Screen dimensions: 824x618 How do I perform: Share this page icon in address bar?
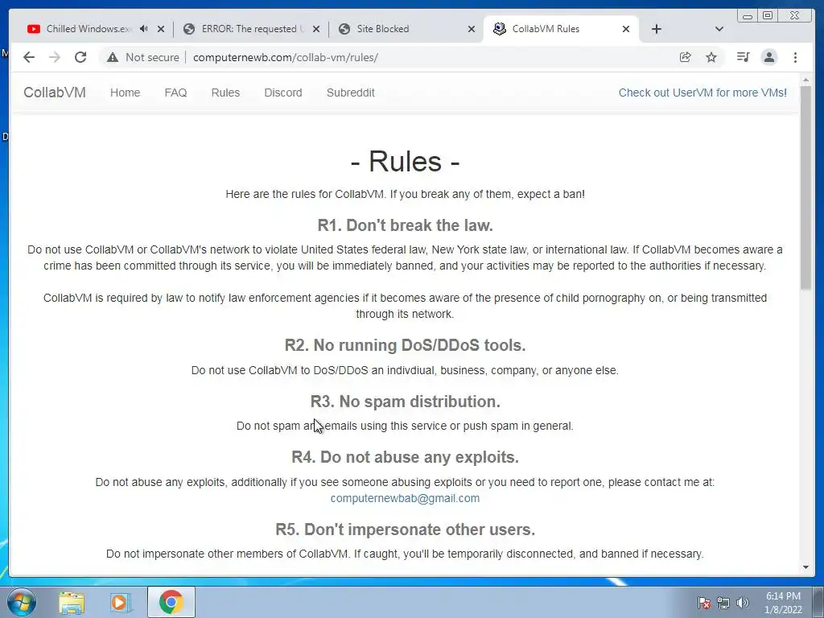[x=686, y=57]
